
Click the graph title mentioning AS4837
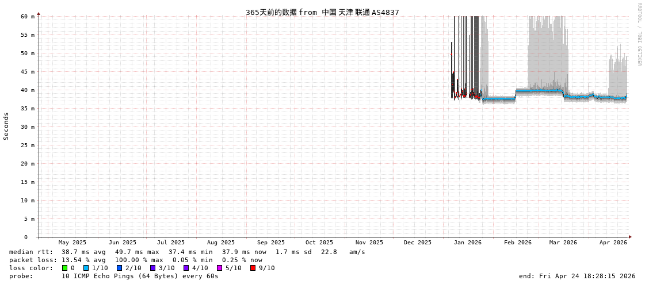pos(322,12)
